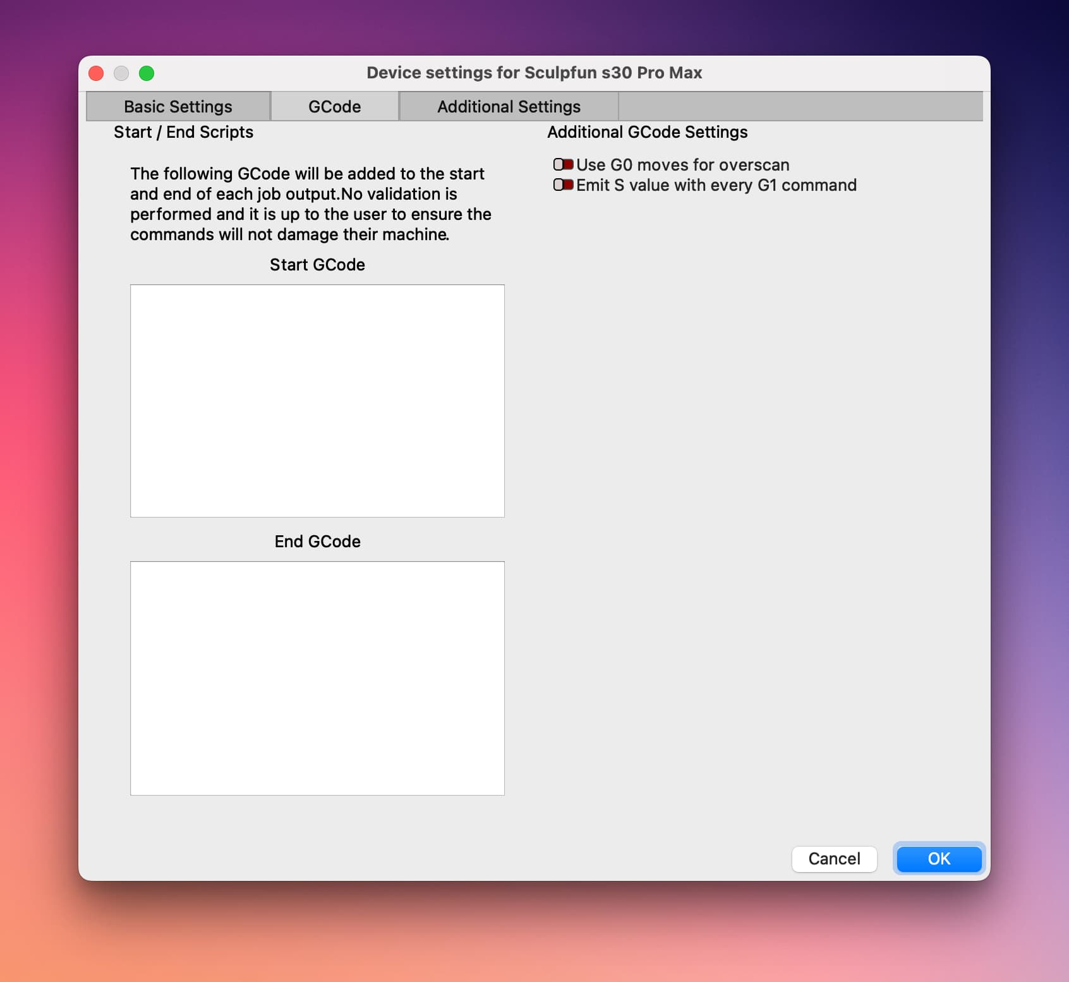Image resolution: width=1069 pixels, height=982 pixels.
Task: Focus the End GCode text area
Action: click(x=317, y=677)
